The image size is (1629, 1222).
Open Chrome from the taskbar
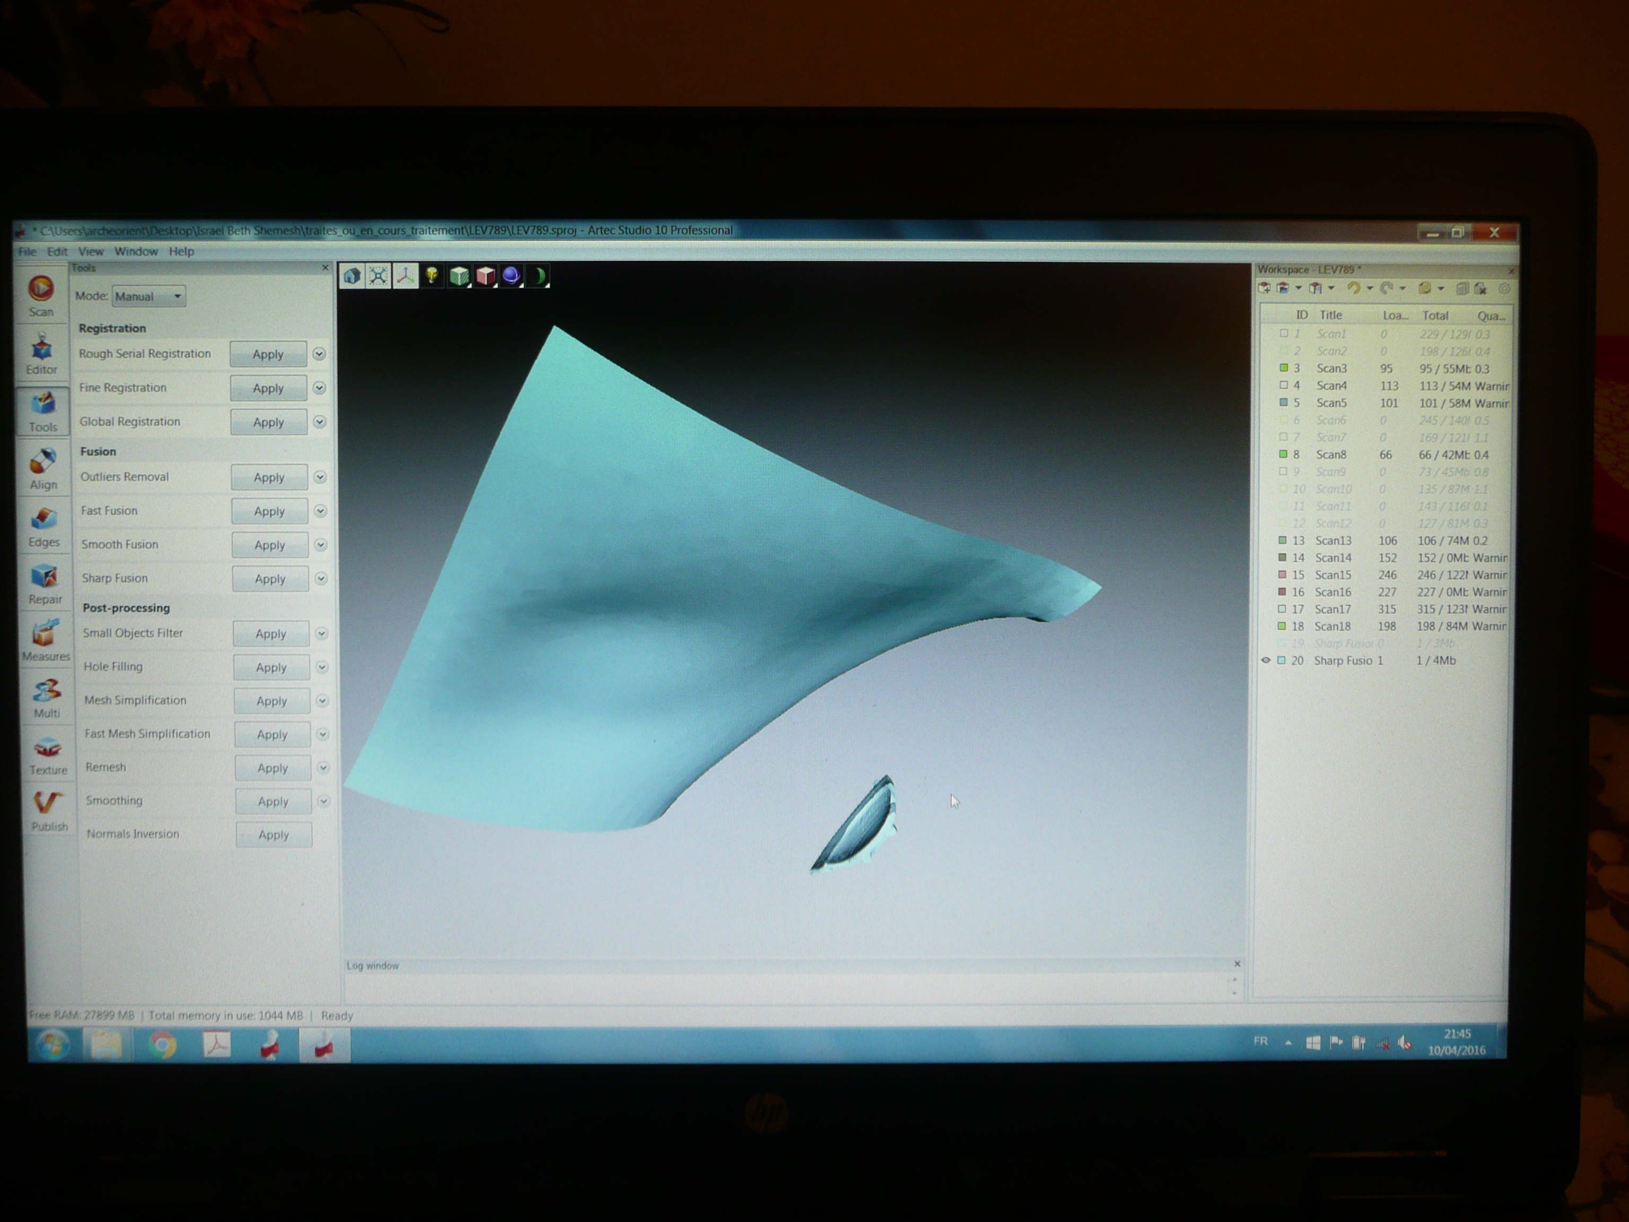click(162, 1044)
